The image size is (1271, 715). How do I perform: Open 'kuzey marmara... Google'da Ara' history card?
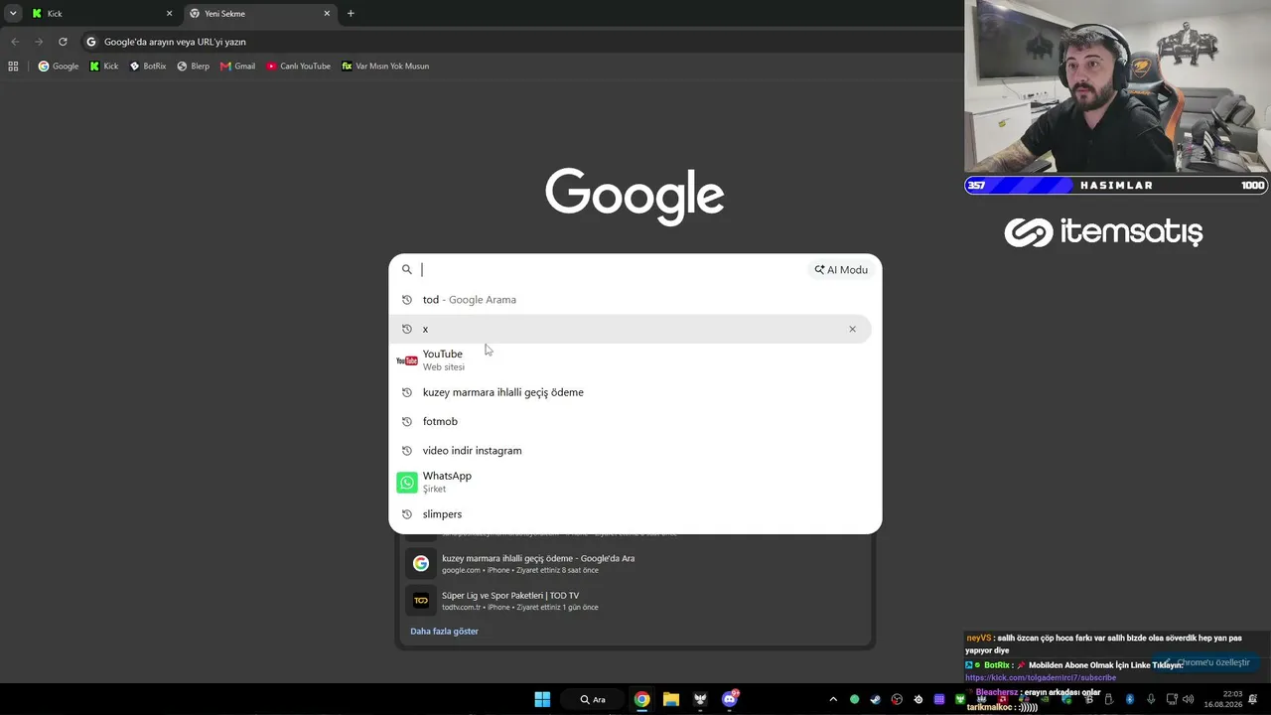[x=635, y=563]
